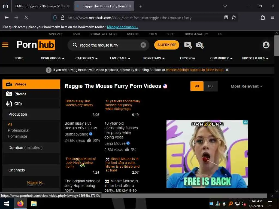Open the Manage bookmarks link
279x209 pixels.
(122, 27)
